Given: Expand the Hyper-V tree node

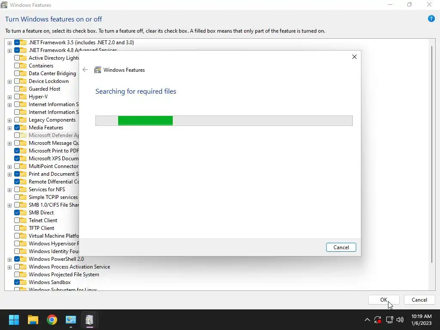Looking at the screenshot, I should pos(9,97).
